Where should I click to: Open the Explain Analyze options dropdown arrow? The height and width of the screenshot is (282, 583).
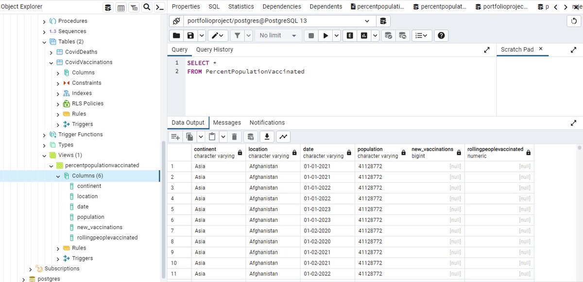[x=375, y=35]
